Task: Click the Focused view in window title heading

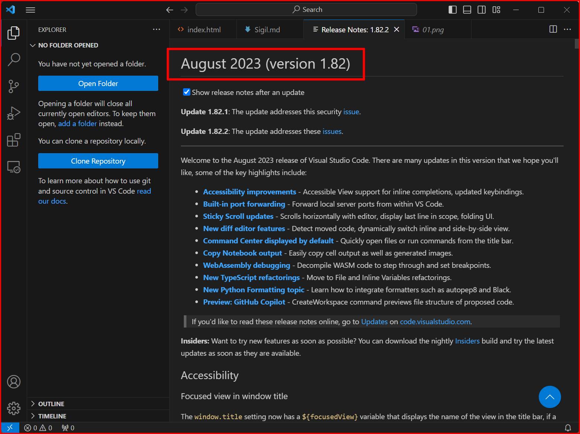Action: tap(234, 396)
